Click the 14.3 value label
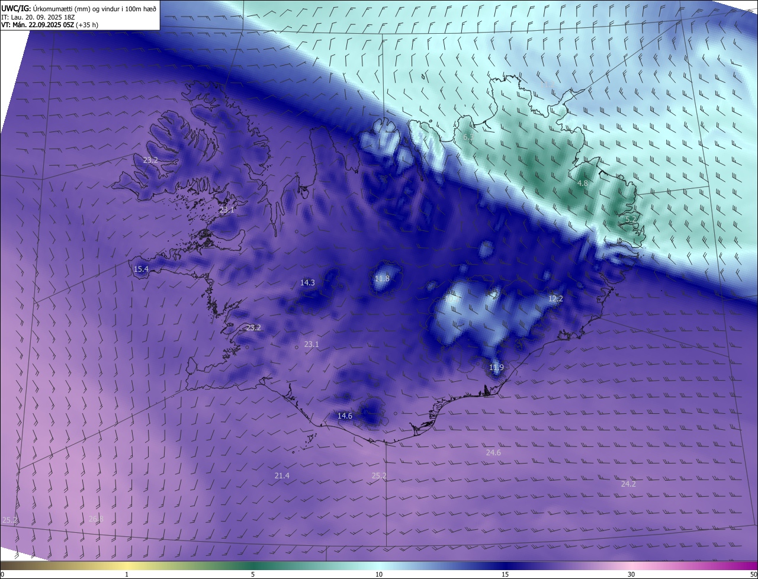758x579 pixels. coord(307,283)
